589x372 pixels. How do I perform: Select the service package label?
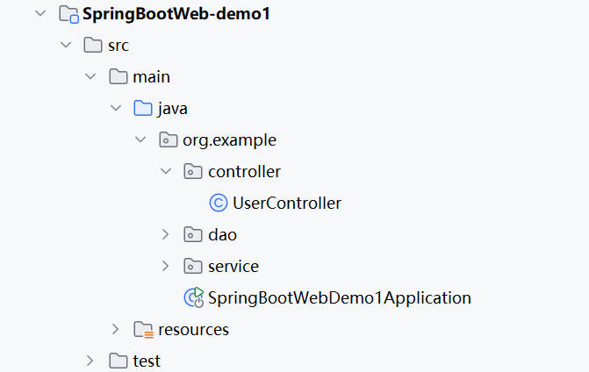(x=233, y=267)
